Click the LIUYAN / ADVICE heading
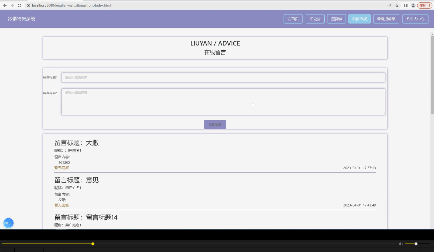 (x=215, y=43)
